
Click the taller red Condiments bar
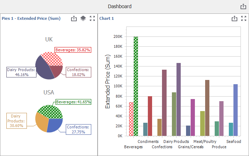click(150, 116)
